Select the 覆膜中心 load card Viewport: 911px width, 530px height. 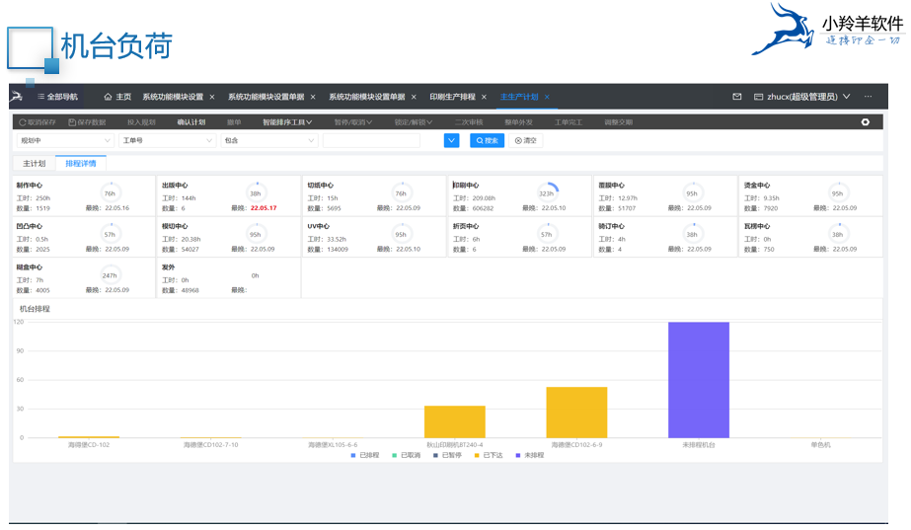(x=665, y=195)
